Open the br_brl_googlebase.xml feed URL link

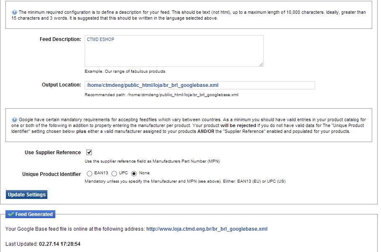pyautogui.click(x=207, y=229)
